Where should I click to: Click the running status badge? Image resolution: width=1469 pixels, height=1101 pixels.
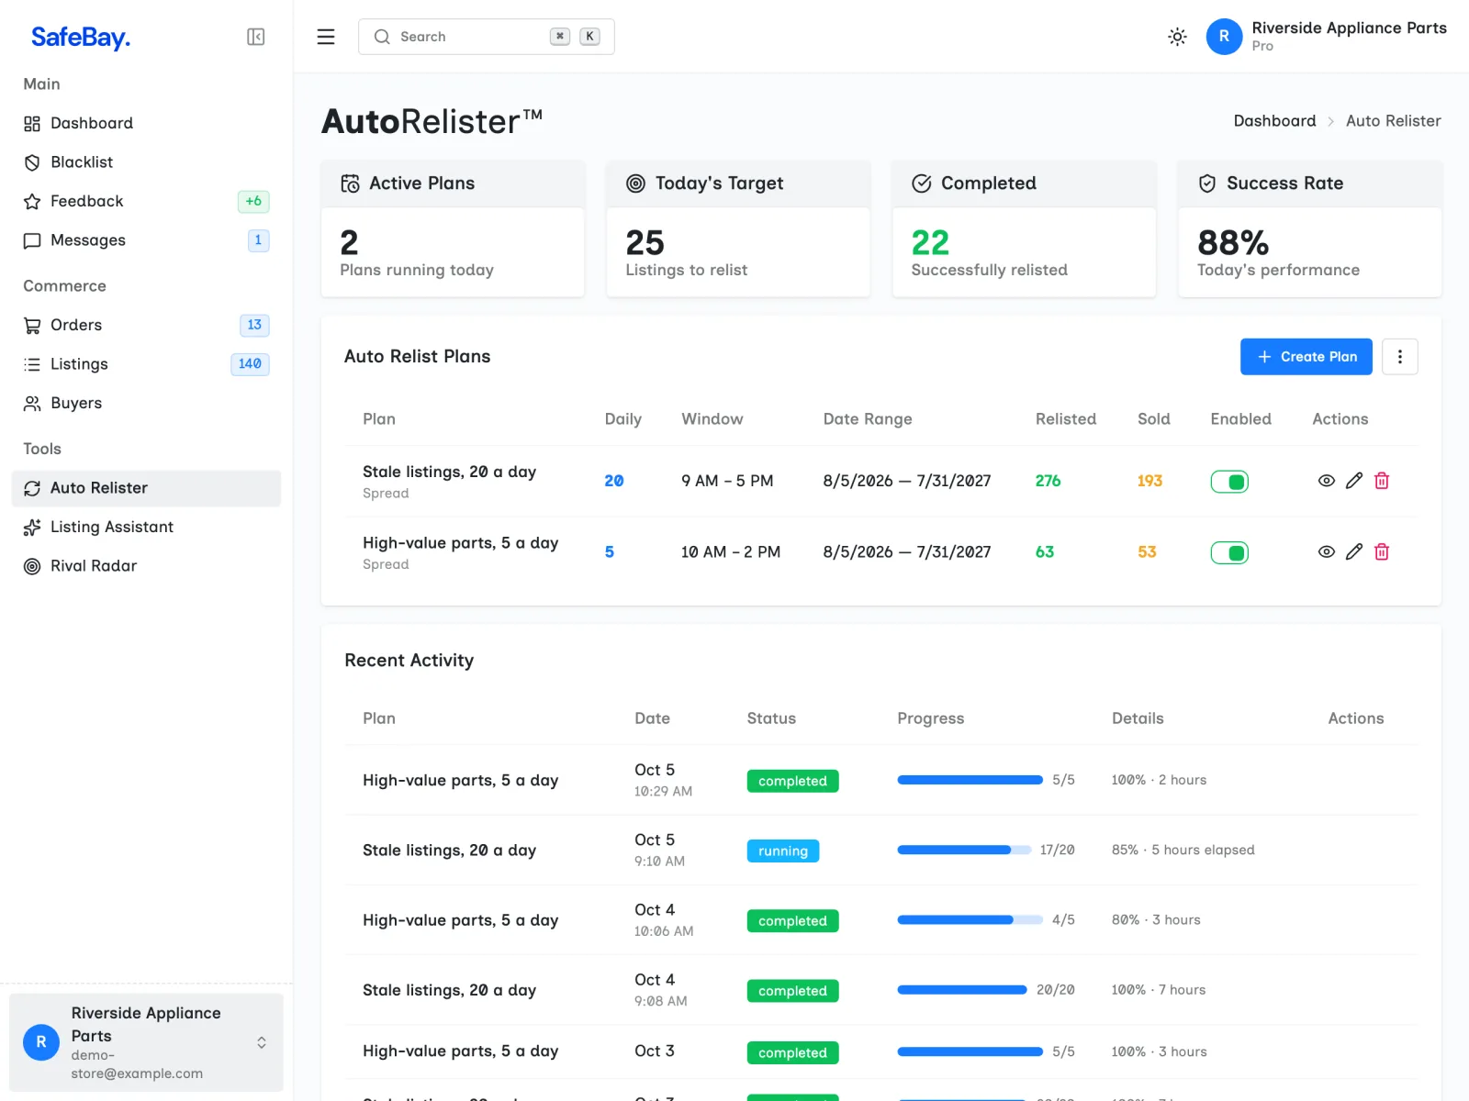(783, 851)
